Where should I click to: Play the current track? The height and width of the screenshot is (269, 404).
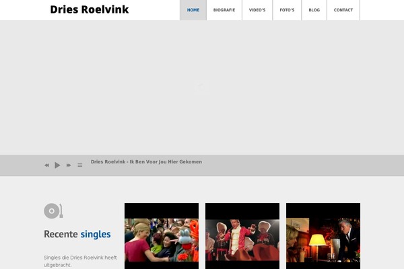click(x=57, y=165)
